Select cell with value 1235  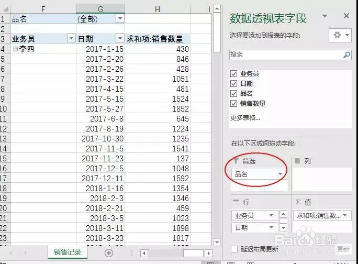coord(158,138)
